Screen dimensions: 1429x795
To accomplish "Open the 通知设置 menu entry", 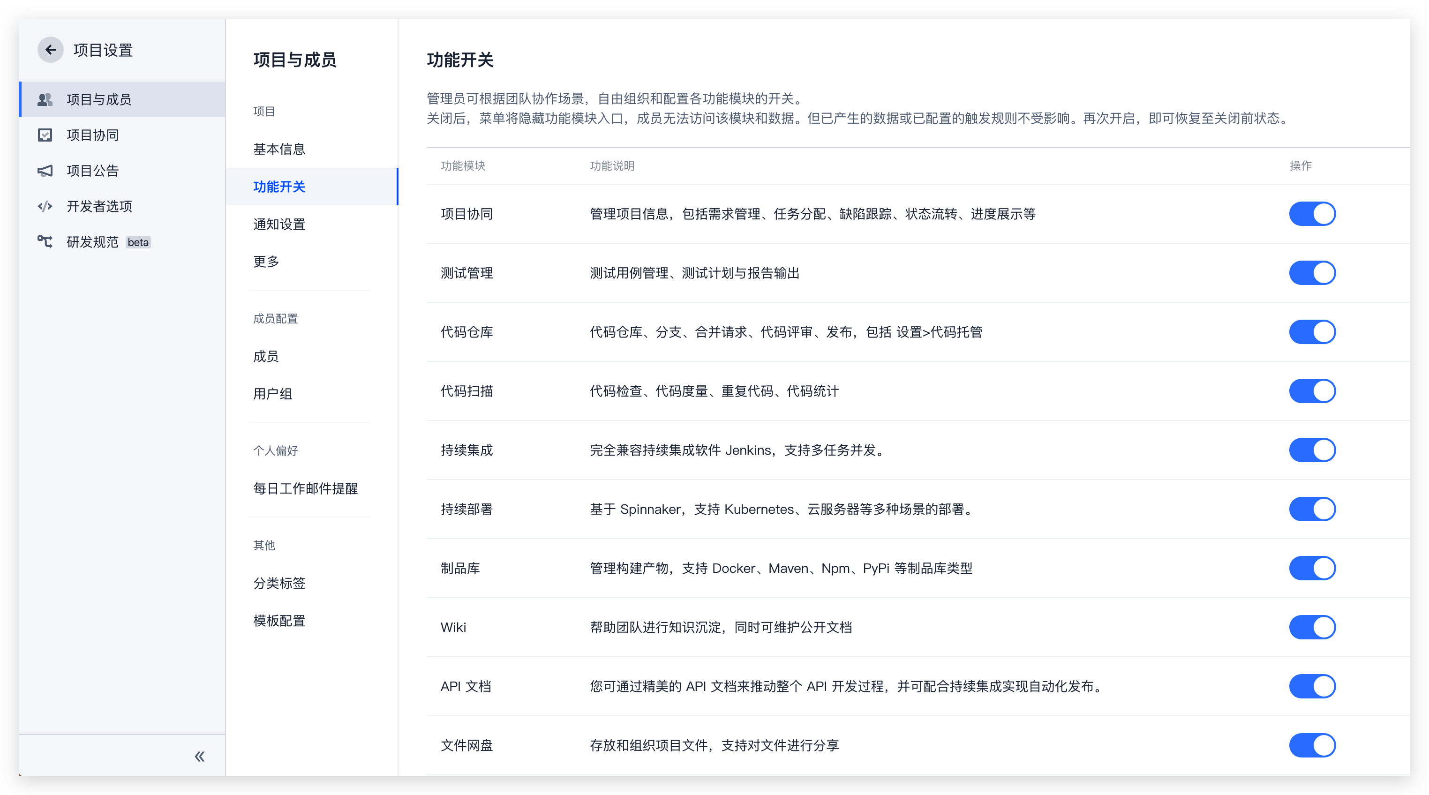I will (279, 224).
